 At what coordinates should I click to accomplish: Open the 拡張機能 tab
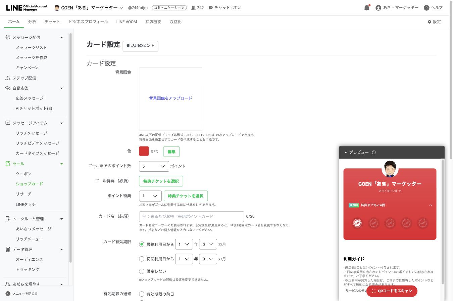(153, 21)
